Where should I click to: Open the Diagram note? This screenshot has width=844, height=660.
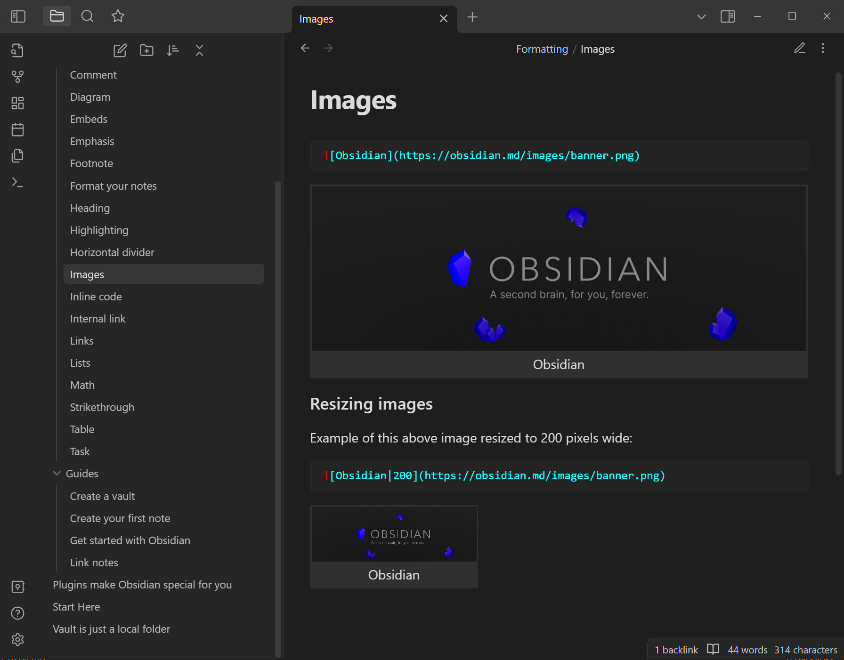(163, 97)
